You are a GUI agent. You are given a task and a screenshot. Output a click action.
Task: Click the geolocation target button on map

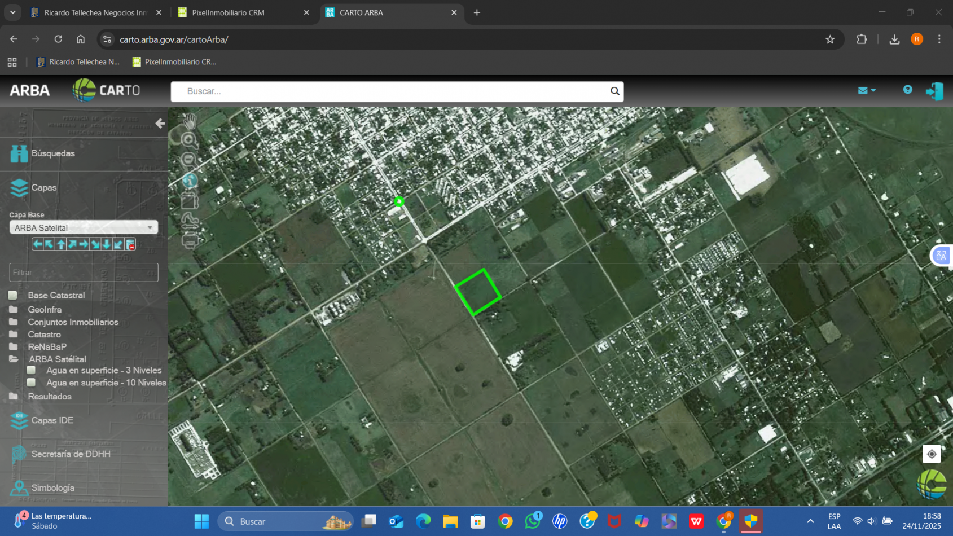tap(931, 454)
